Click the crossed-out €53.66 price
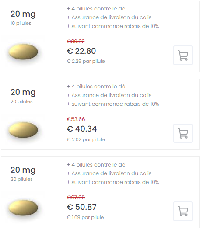Image resolution: width=200 pixels, height=229 pixels. click(x=76, y=119)
